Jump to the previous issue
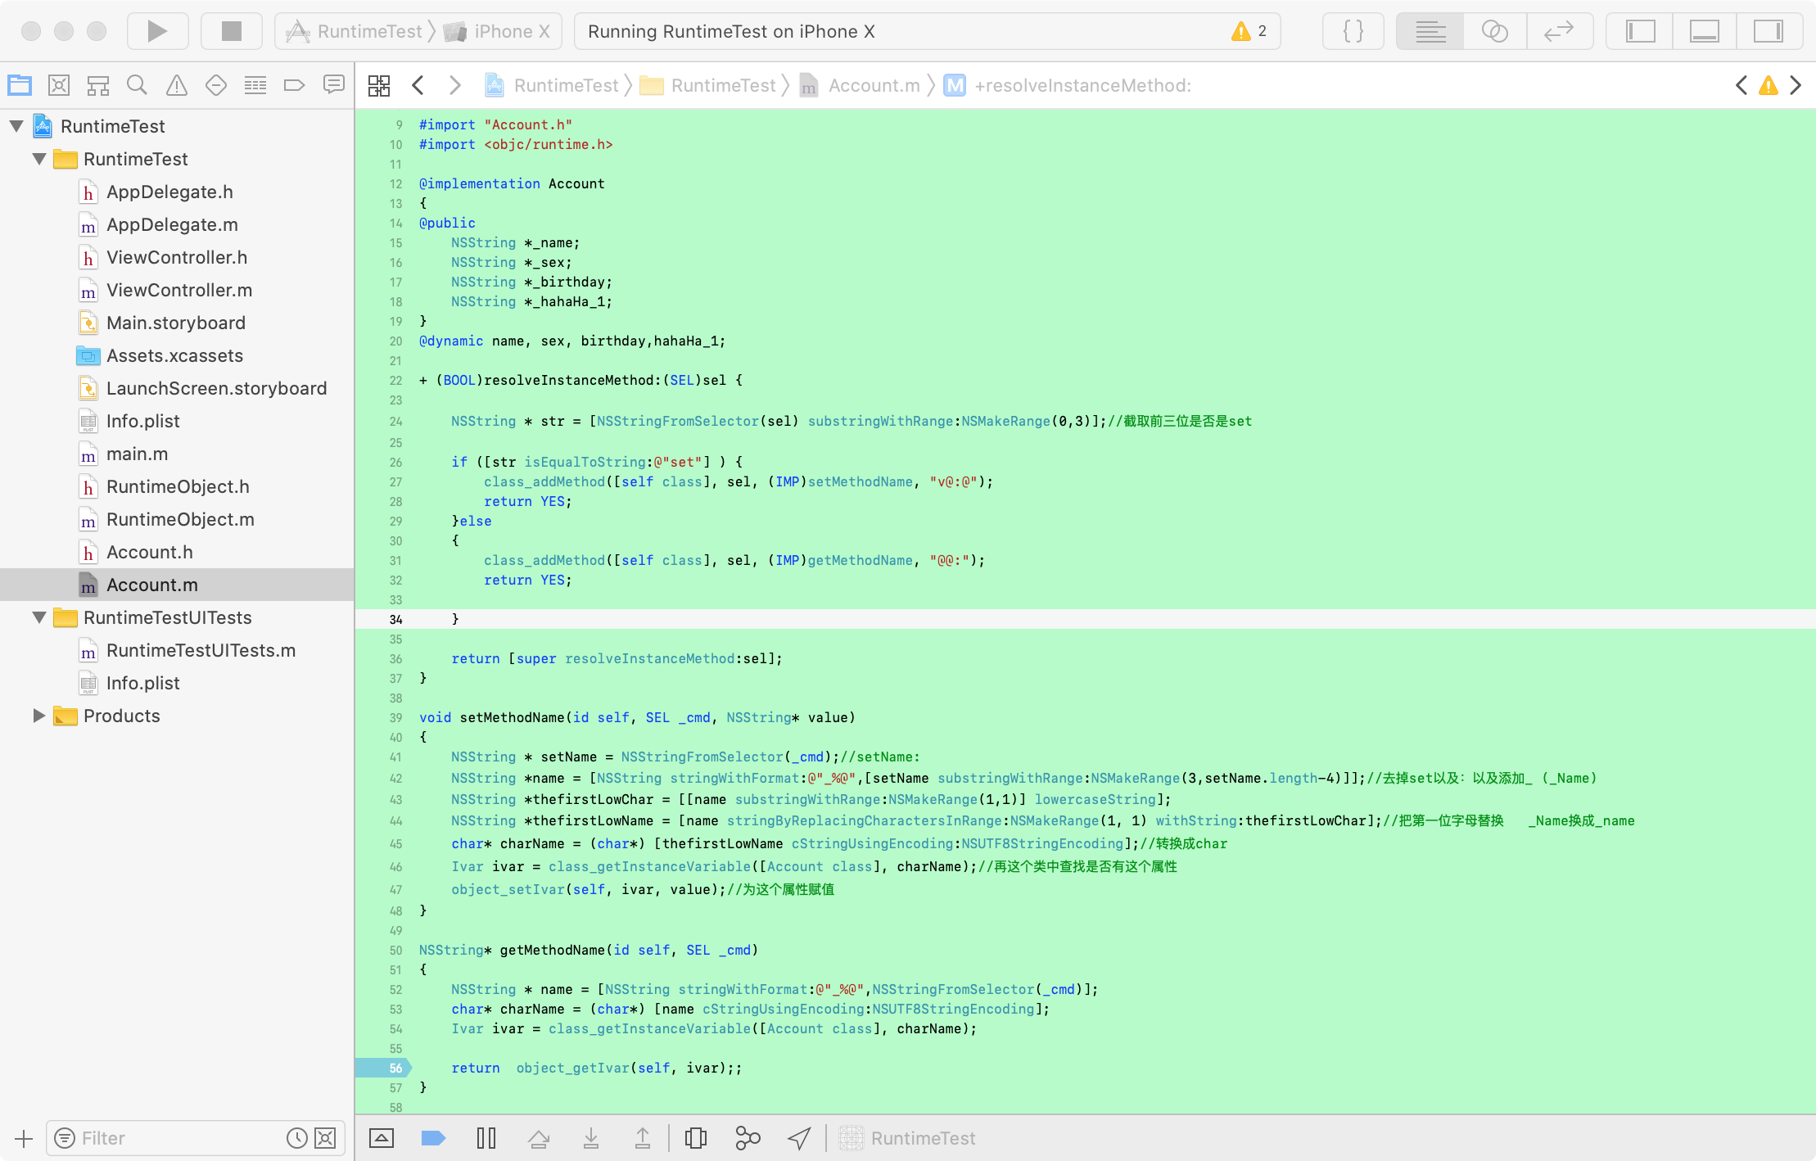 click(1741, 85)
